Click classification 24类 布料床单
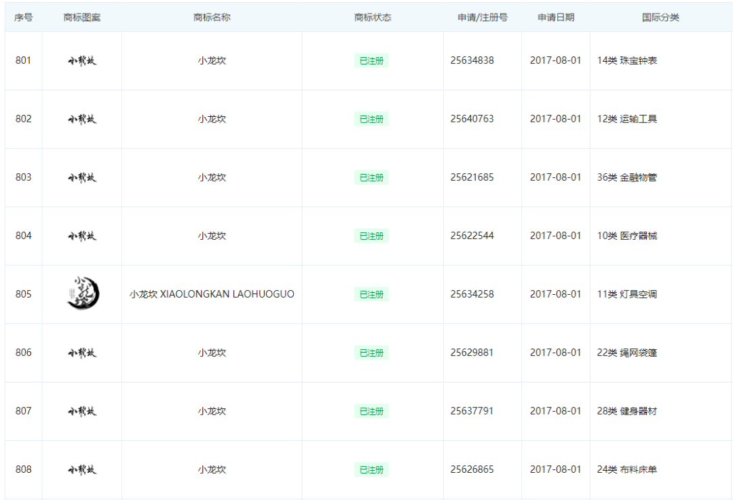Viewport: 733px width, 500px height. click(627, 470)
